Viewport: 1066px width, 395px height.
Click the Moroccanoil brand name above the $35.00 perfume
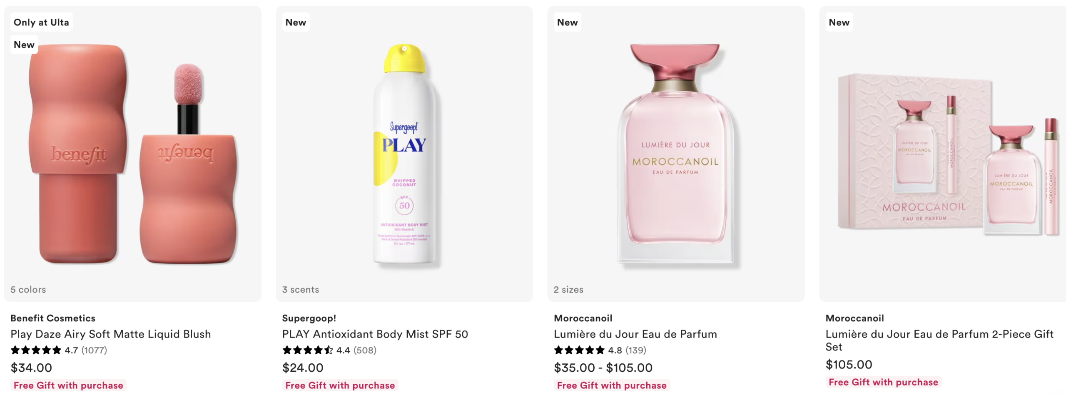click(583, 318)
